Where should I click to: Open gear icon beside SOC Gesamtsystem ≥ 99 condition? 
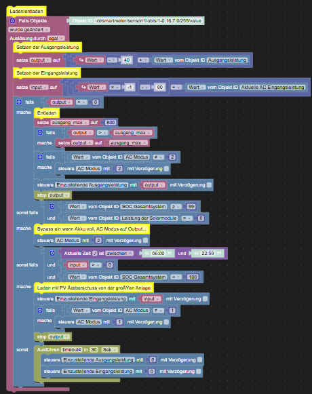click(52, 207)
